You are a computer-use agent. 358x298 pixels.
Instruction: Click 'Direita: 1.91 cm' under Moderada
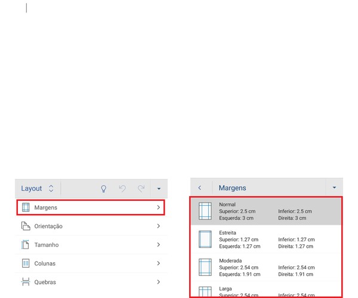(296, 274)
